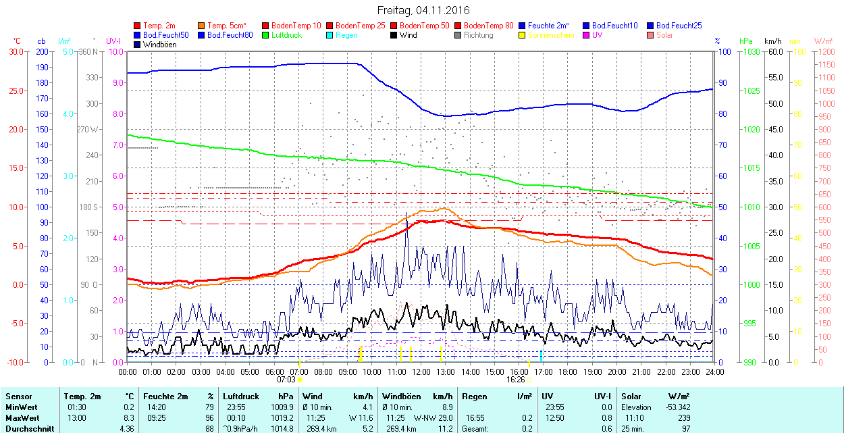The image size is (844, 433).
Task: Click the sunset time 16:26 below the axis
Action: (516, 380)
